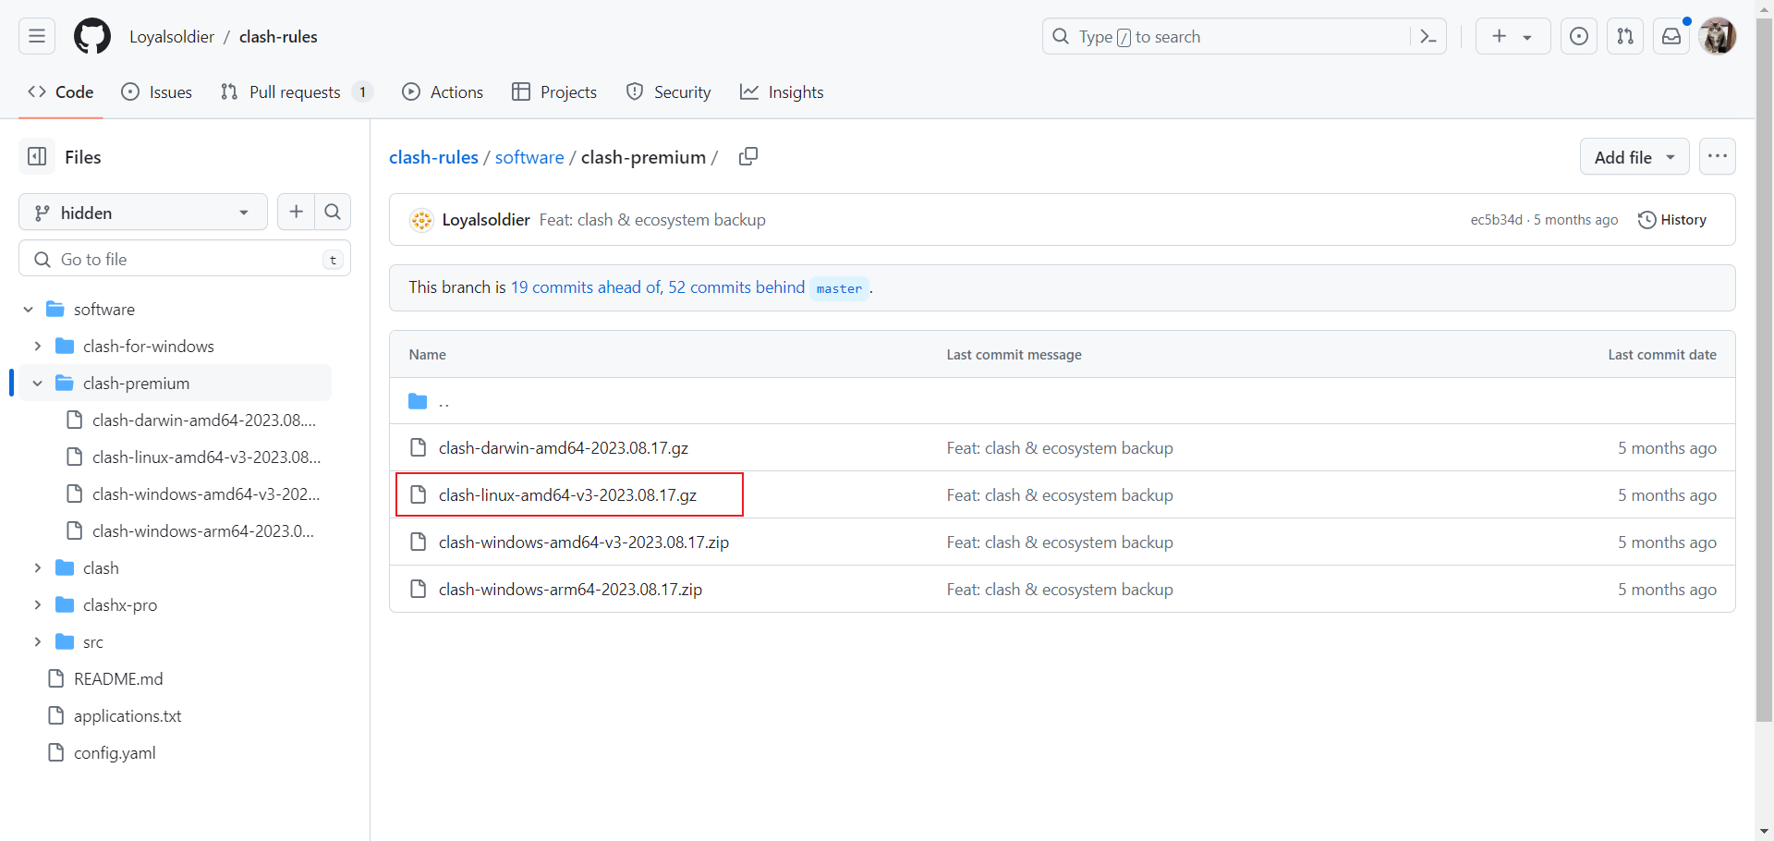Switch branch with the hidden dropdown
This screenshot has width=1774, height=841.
(143, 212)
